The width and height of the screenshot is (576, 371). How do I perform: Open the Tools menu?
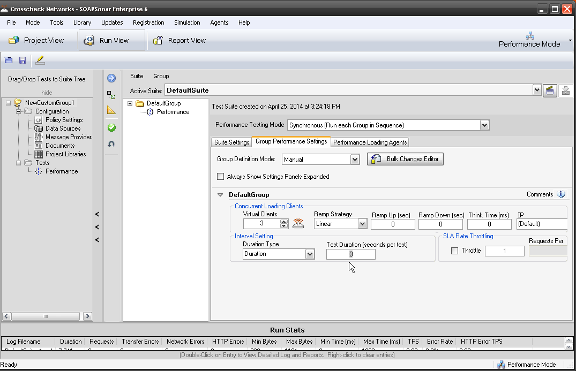[x=57, y=22]
